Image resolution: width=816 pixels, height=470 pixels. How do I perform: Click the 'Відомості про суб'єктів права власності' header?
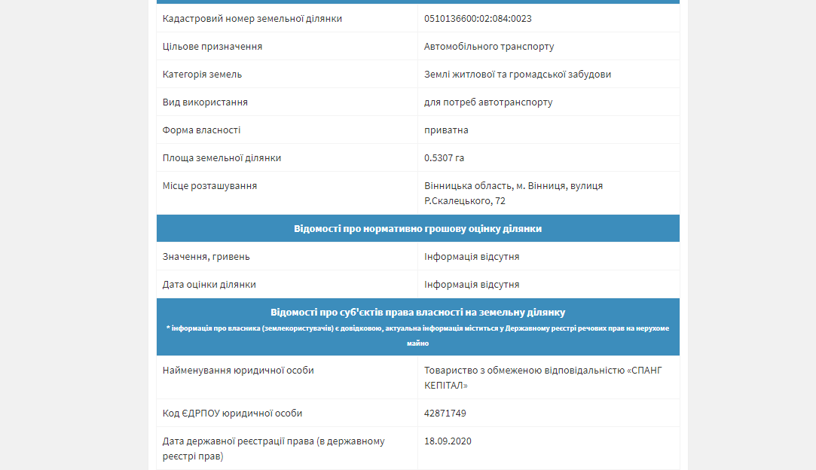[417, 312]
